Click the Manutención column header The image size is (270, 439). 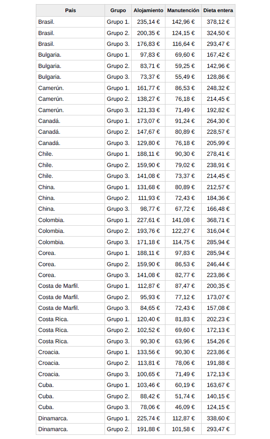(183, 10)
